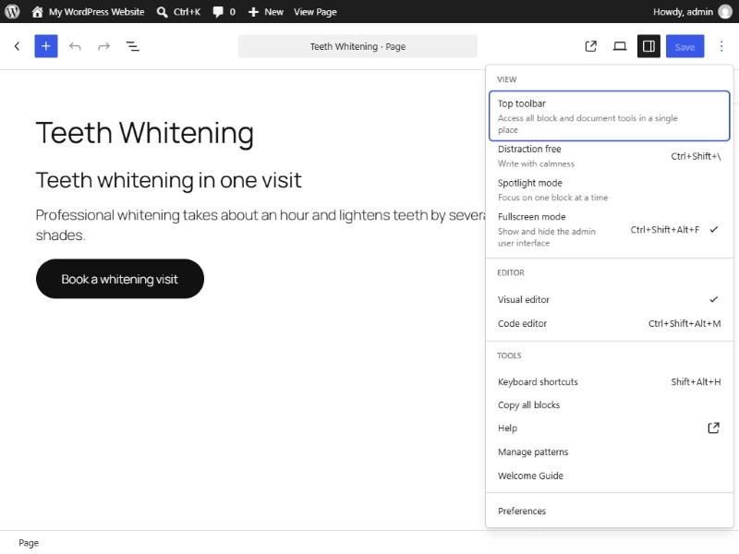This screenshot has height=554, width=739.
Task: Switch to the Code editor
Action: click(x=610, y=324)
